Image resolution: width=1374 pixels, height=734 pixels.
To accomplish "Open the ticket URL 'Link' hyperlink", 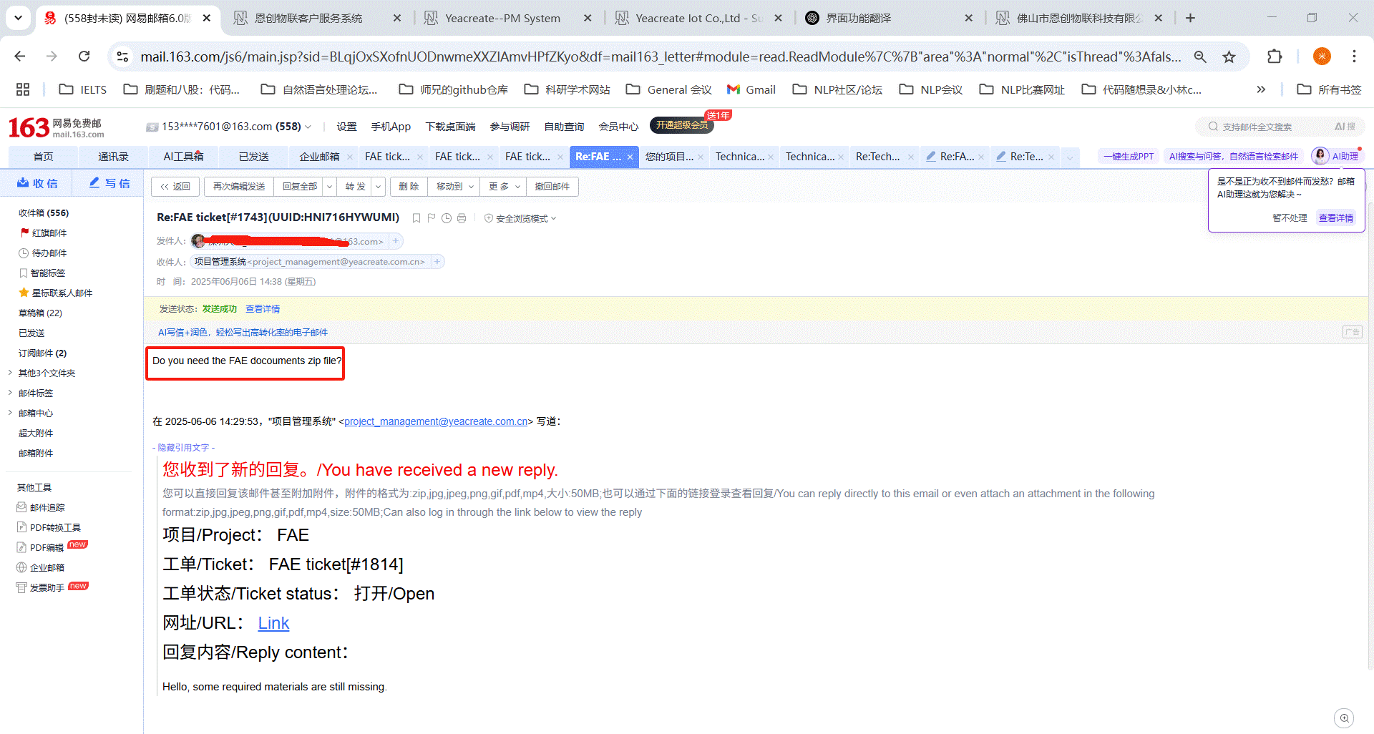I will (273, 623).
